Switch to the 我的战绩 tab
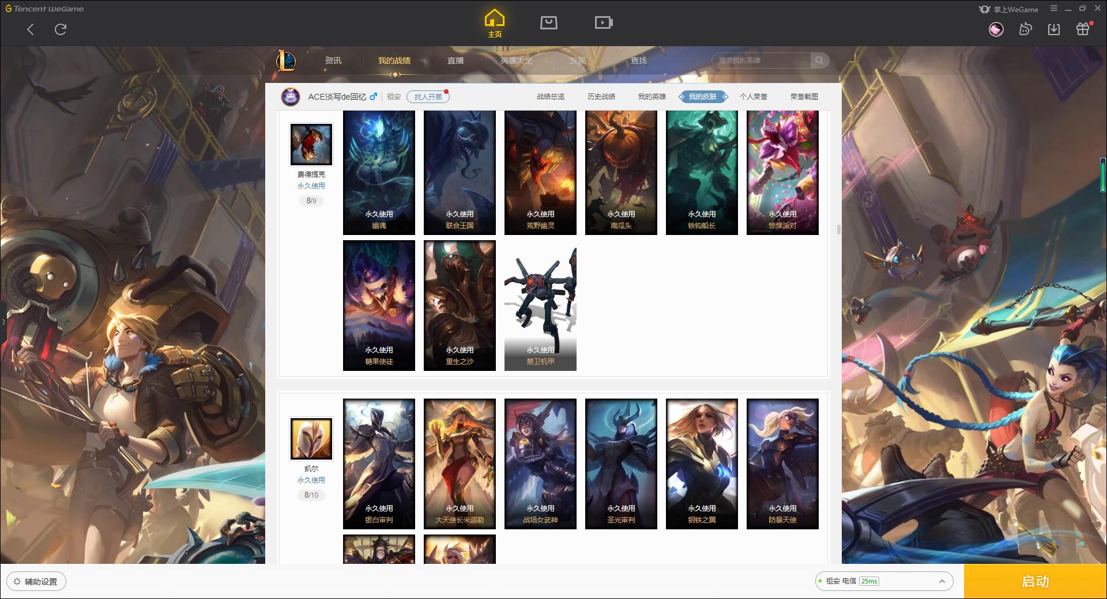 (x=394, y=60)
